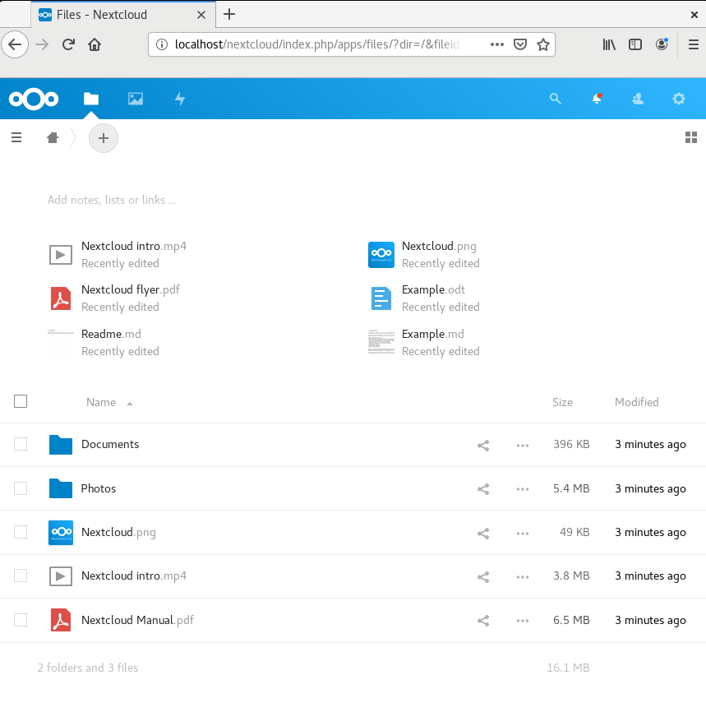Click the 3 minutes ago for Documents

tap(650, 444)
